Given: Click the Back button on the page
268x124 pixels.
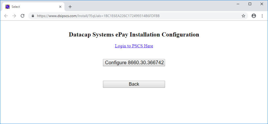Looking at the screenshot, I should [x=134, y=84].
